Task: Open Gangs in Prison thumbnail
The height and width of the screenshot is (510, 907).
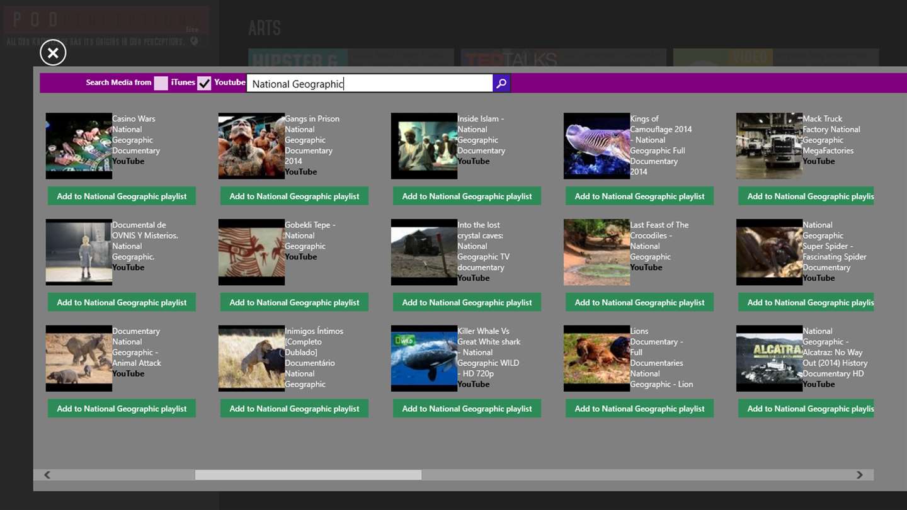Action: (251, 146)
